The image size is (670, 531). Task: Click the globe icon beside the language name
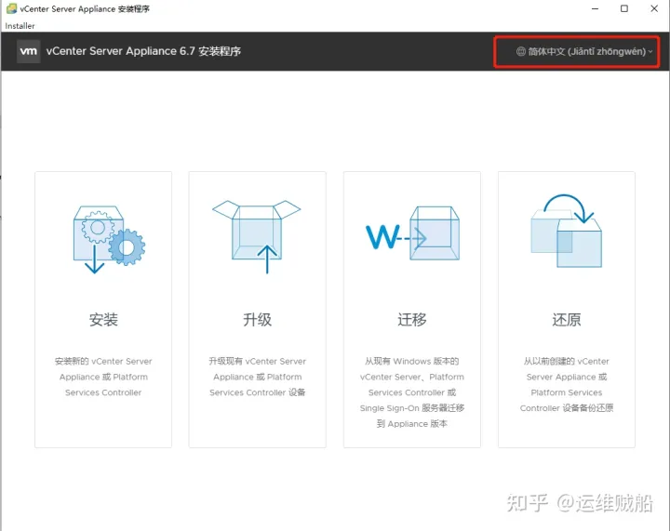click(521, 52)
